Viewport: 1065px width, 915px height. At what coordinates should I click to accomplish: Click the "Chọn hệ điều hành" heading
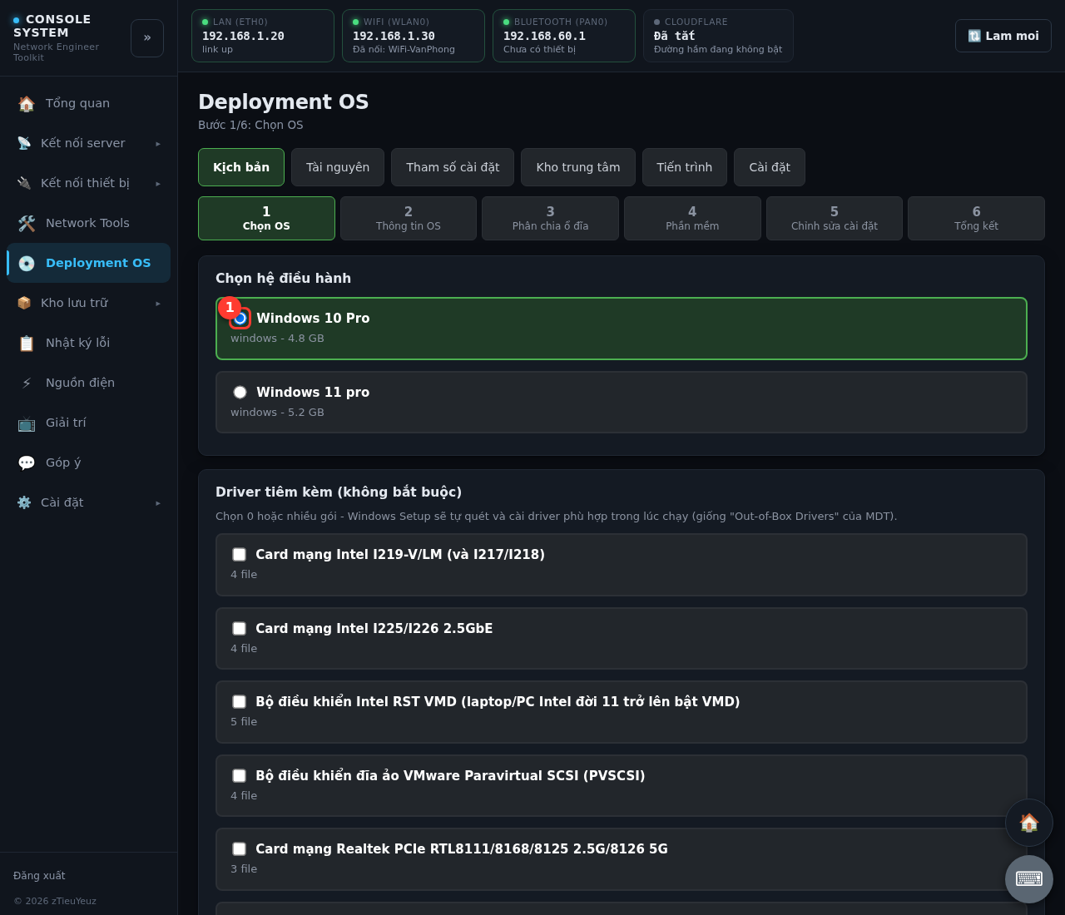click(x=283, y=278)
